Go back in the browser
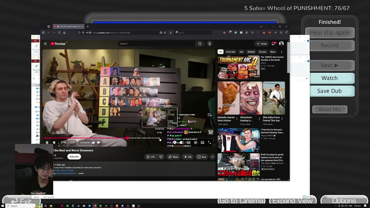The image size is (370, 208). coord(49,33)
